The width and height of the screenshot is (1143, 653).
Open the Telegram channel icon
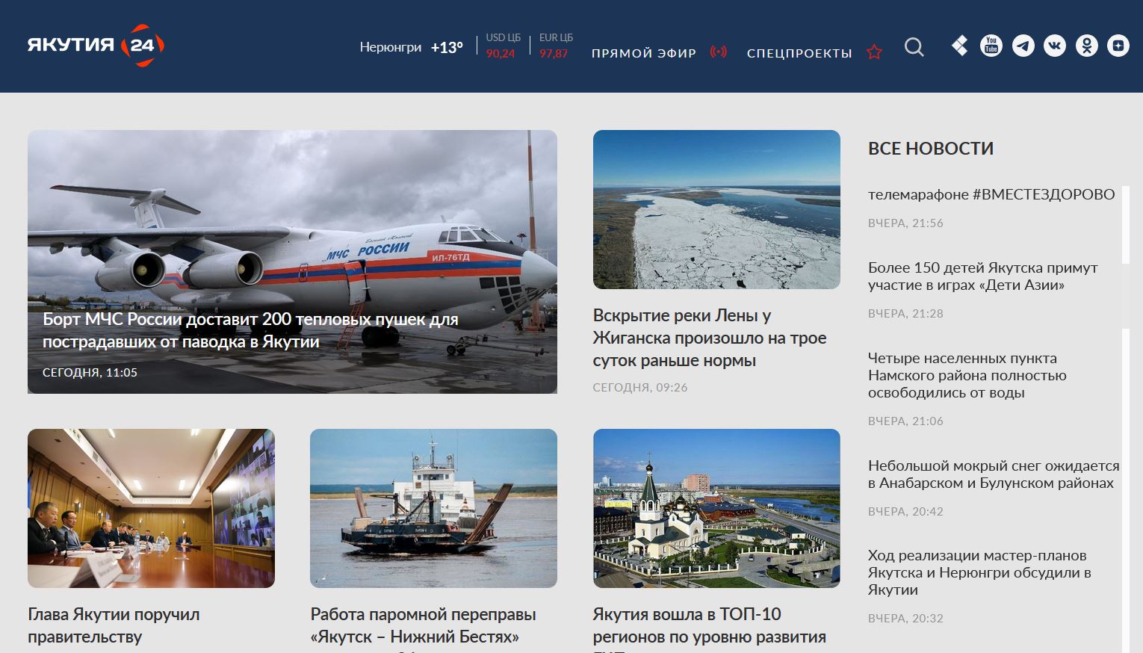[x=1023, y=46]
